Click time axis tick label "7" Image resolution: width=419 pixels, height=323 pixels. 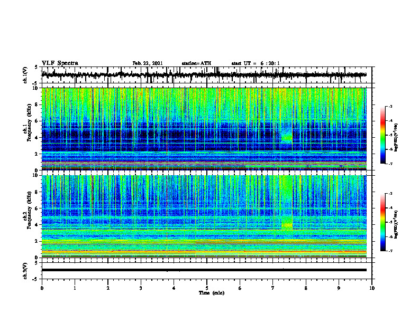tap(273, 288)
